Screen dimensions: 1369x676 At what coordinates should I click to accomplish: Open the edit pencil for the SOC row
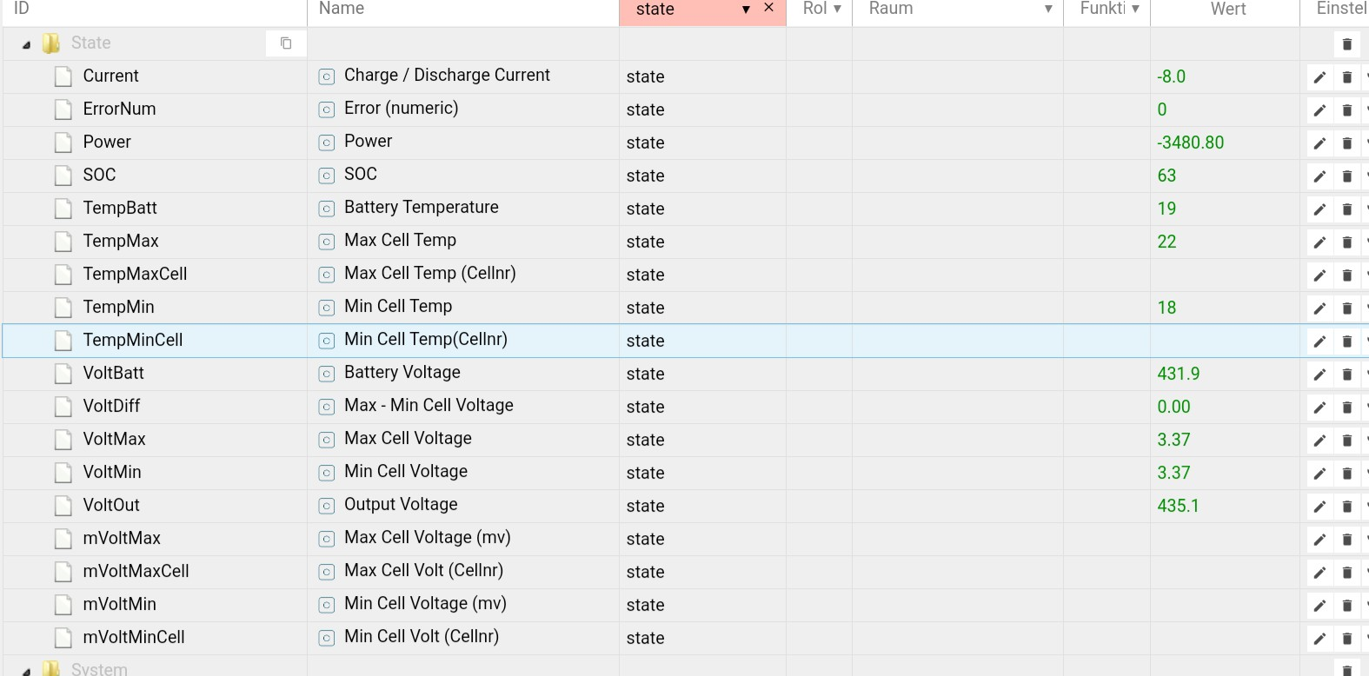pos(1319,176)
